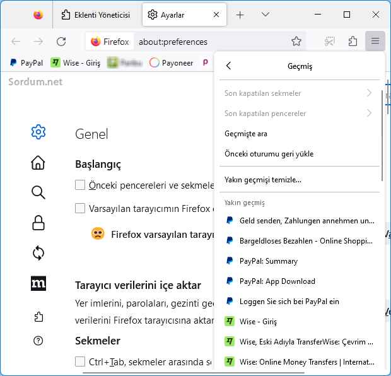Screen dimensions: 391x376
Task: Select the Ayarlar tab
Action: tap(184, 15)
